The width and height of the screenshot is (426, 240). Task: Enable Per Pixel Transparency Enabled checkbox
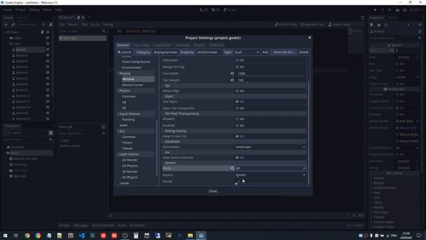237,126
